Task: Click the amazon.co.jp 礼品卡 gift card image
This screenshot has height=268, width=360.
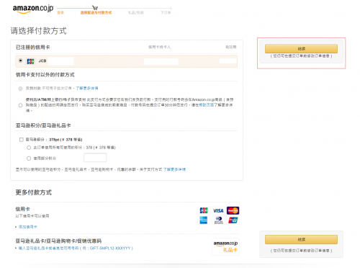Action: 226,246
